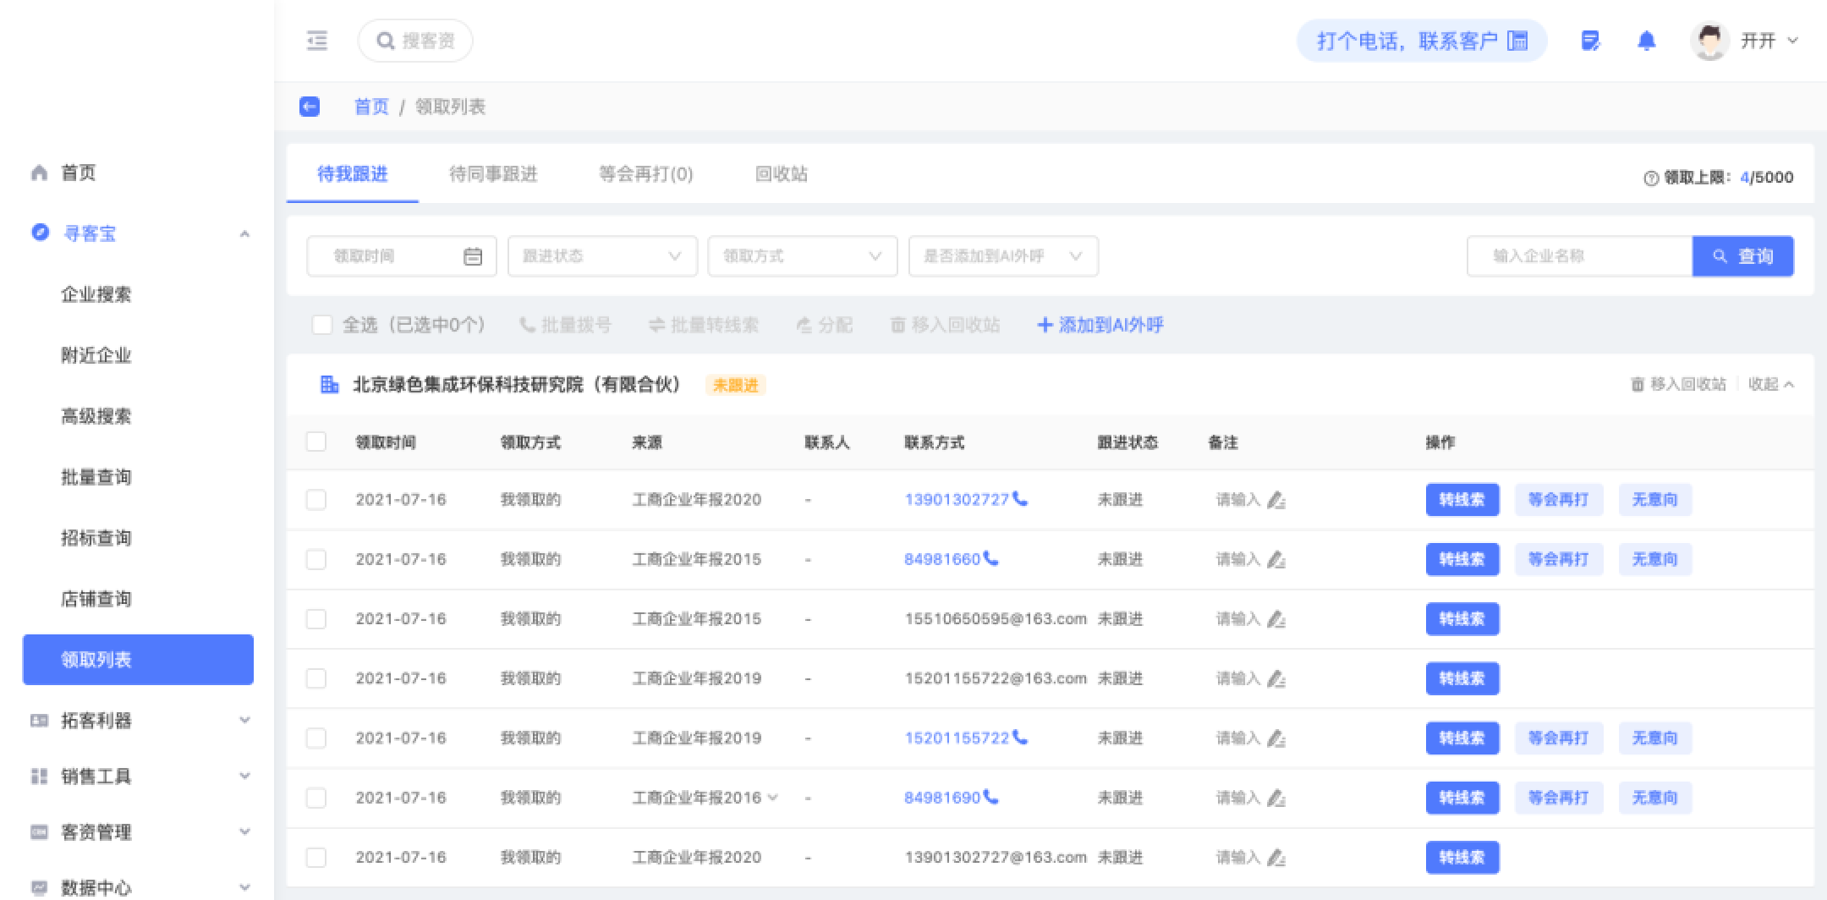1827x900 pixels.
Task: Click the help icon beside 领取上限
Action: pyautogui.click(x=1650, y=178)
